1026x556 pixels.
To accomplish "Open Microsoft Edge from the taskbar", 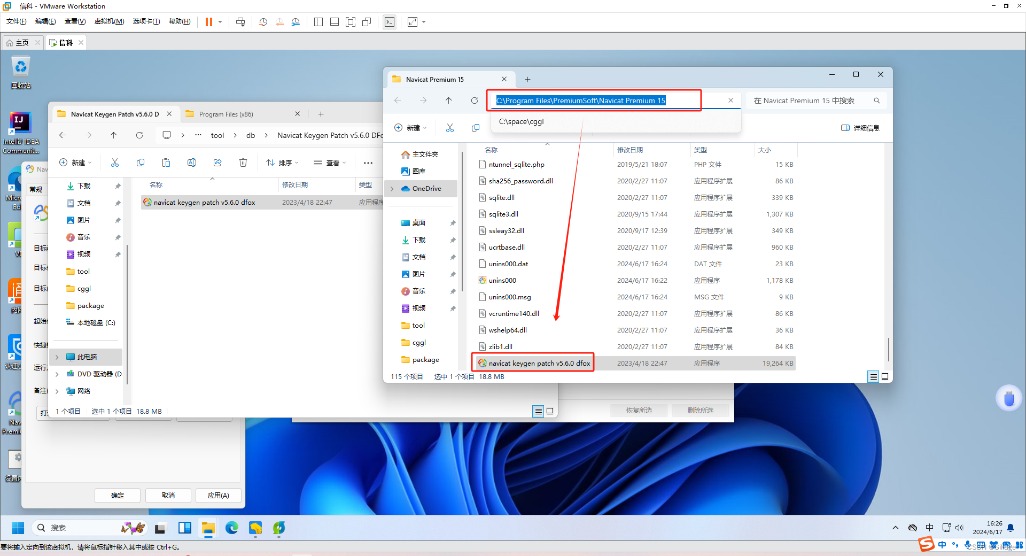I will tap(231, 528).
